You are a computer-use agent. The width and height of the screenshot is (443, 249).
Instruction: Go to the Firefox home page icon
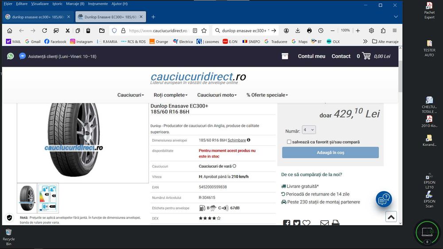pos(10,31)
